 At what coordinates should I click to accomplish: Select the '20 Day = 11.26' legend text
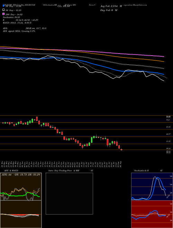coord(13,6)
